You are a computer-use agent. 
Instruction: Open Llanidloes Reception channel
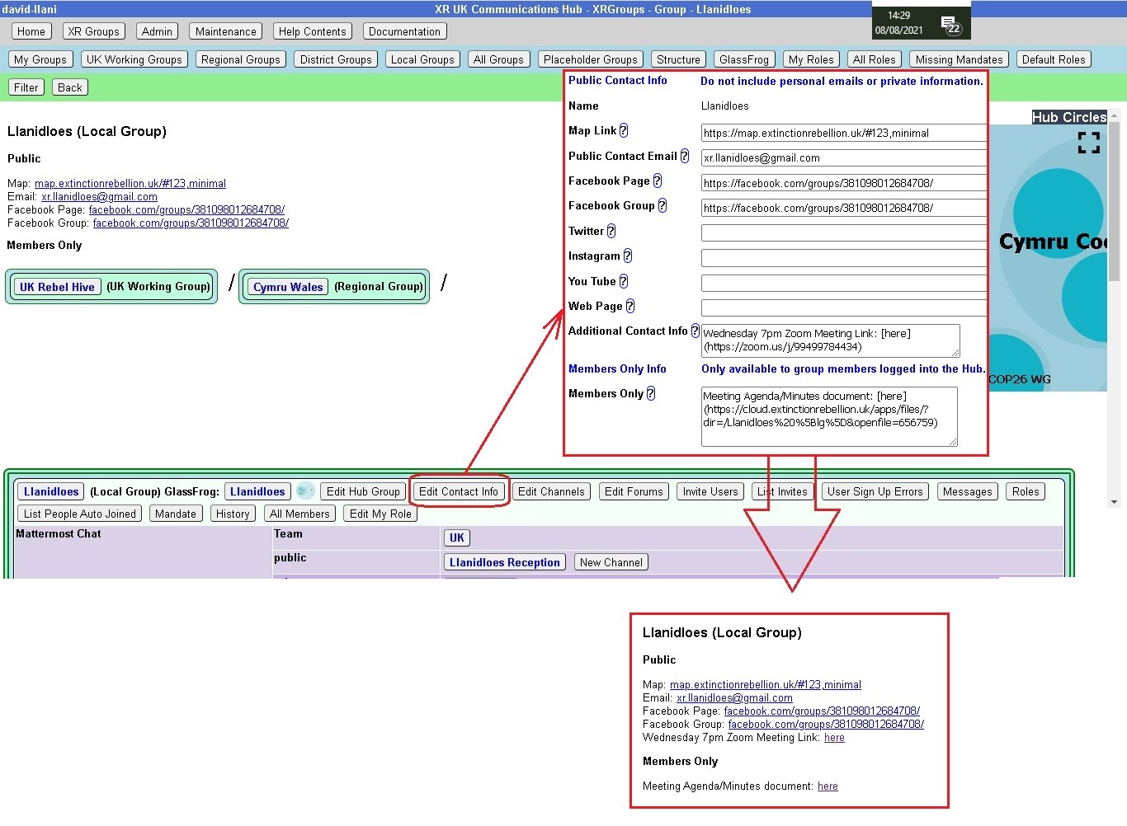(505, 562)
